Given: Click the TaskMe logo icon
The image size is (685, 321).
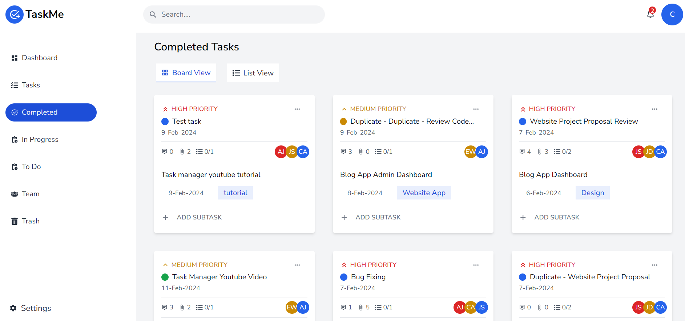Looking at the screenshot, I should (15, 15).
